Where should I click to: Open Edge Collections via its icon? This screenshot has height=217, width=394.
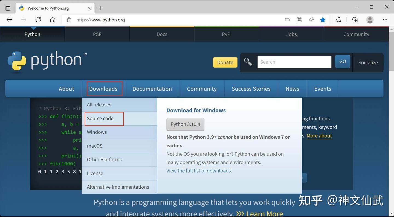[355, 20]
